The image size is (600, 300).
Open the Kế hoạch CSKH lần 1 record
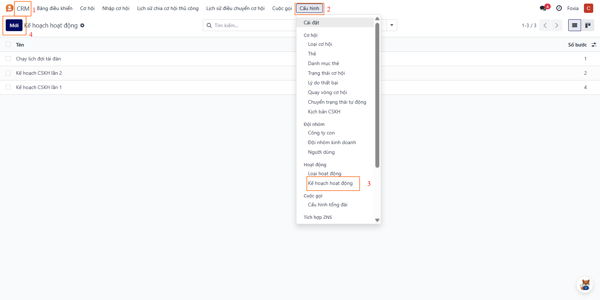click(x=39, y=87)
